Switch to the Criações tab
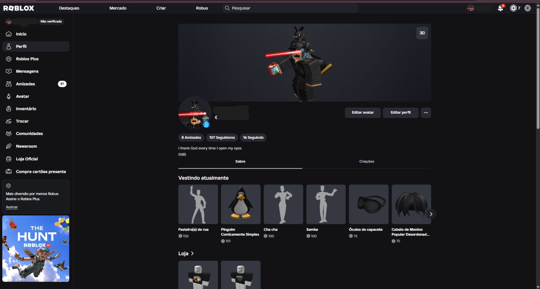The width and height of the screenshot is (540, 289). [x=367, y=162]
